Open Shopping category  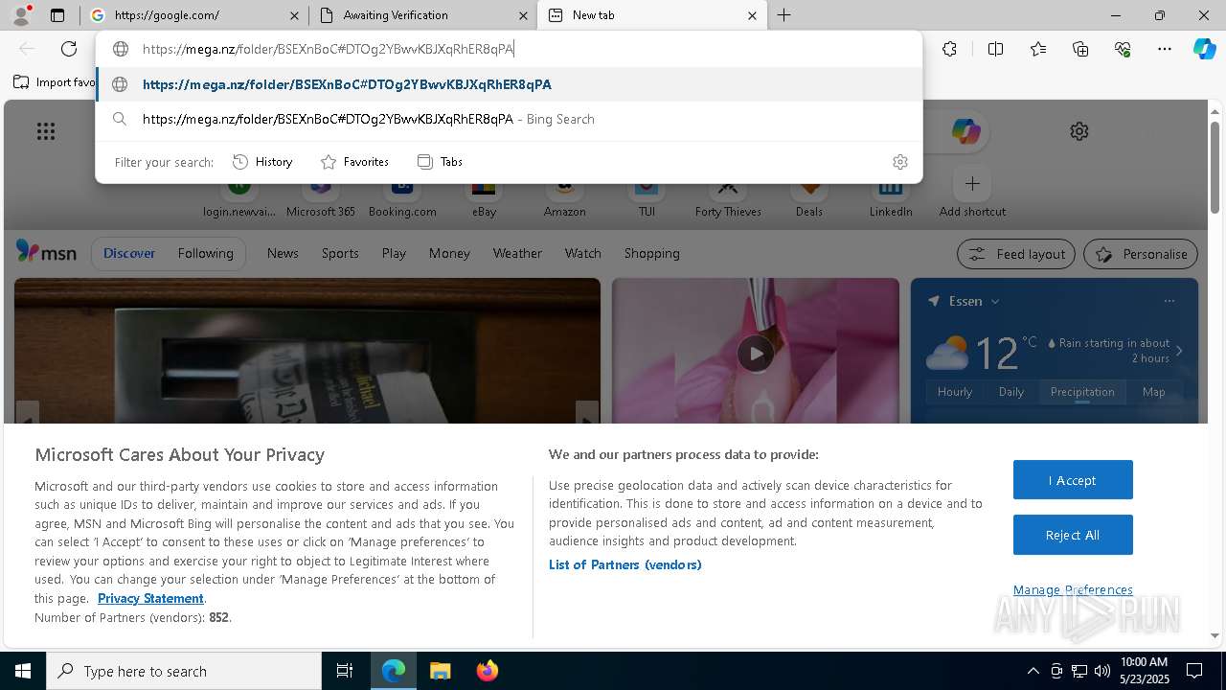[x=651, y=253]
